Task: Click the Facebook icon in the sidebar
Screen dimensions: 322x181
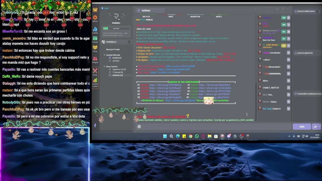Action: pyautogui.click(x=95, y=125)
